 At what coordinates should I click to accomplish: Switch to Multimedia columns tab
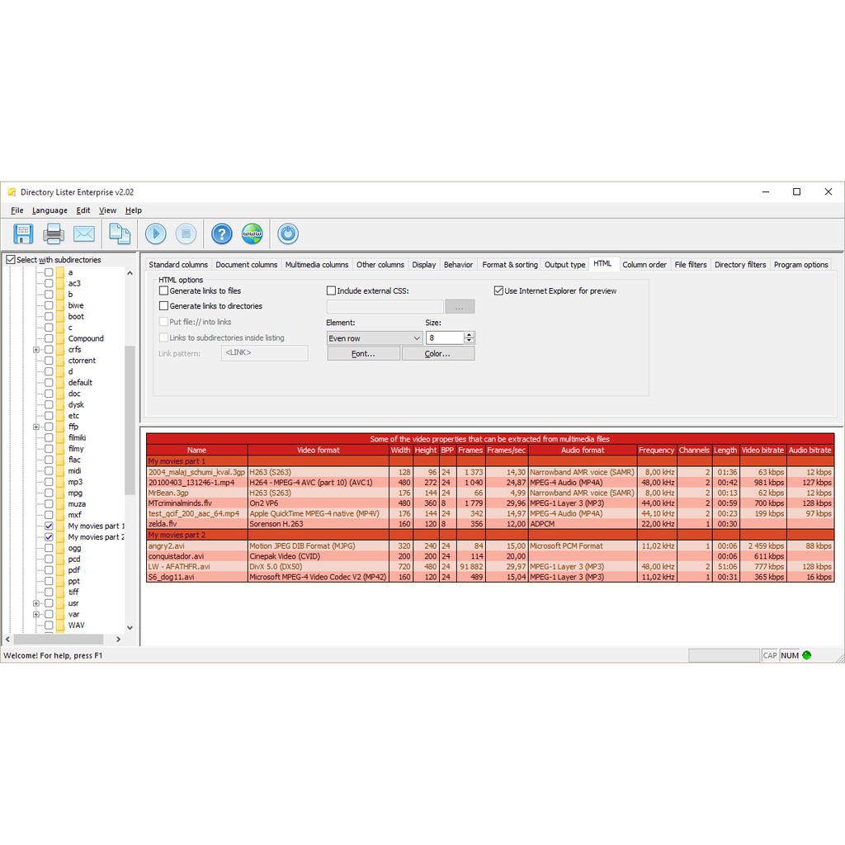point(317,265)
